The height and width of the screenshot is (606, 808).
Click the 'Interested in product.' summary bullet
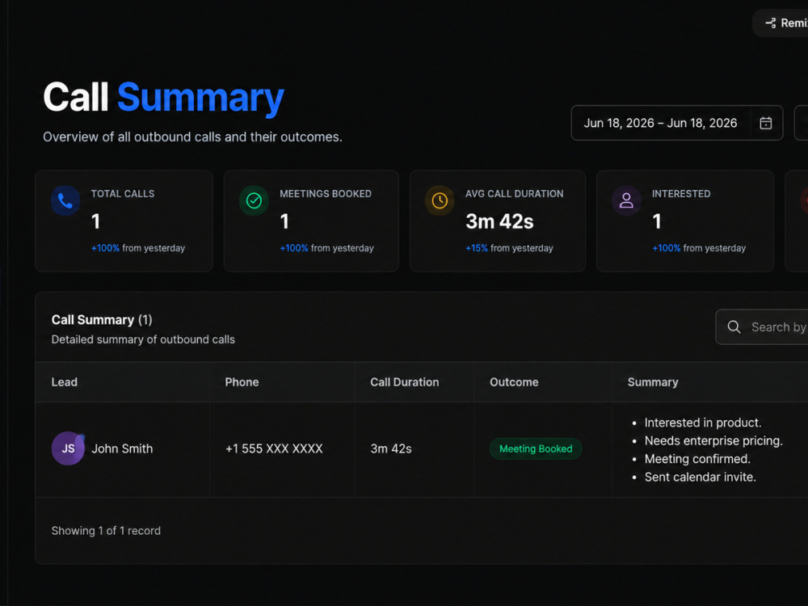click(x=703, y=423)
